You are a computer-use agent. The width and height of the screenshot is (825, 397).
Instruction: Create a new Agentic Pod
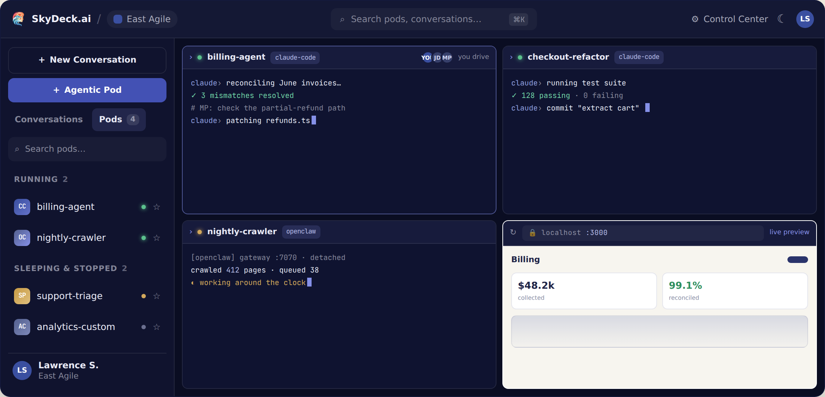click(87, 90)
